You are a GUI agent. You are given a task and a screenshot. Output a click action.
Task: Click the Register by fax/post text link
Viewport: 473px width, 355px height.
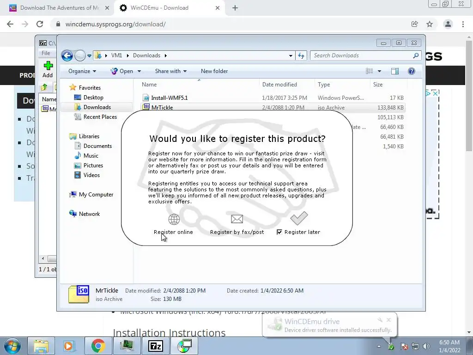pos(237,232)
